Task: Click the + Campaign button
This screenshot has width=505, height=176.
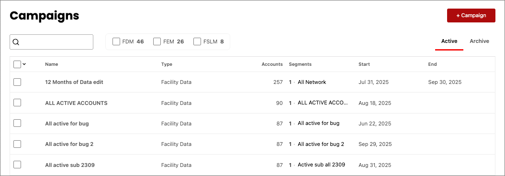Action: [x=471, y=15]
